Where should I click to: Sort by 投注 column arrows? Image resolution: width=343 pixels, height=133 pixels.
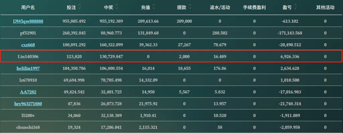79,7
